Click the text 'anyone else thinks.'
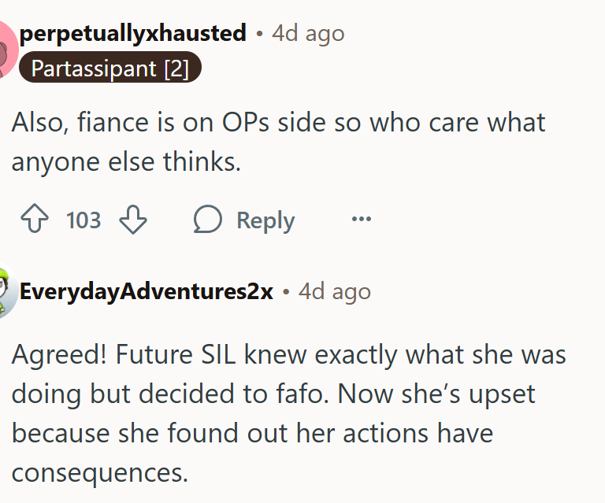605x503 pixels. [x=125, y=161]
